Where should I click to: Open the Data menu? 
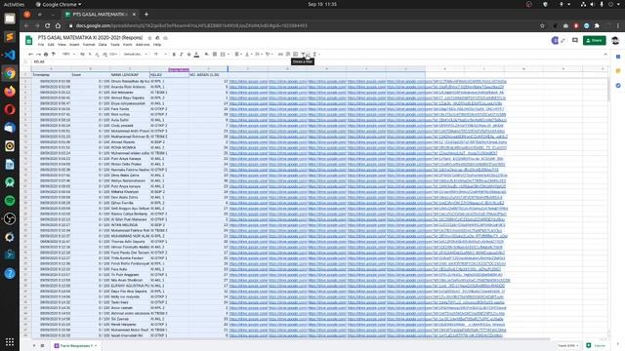tap(103, 45)
